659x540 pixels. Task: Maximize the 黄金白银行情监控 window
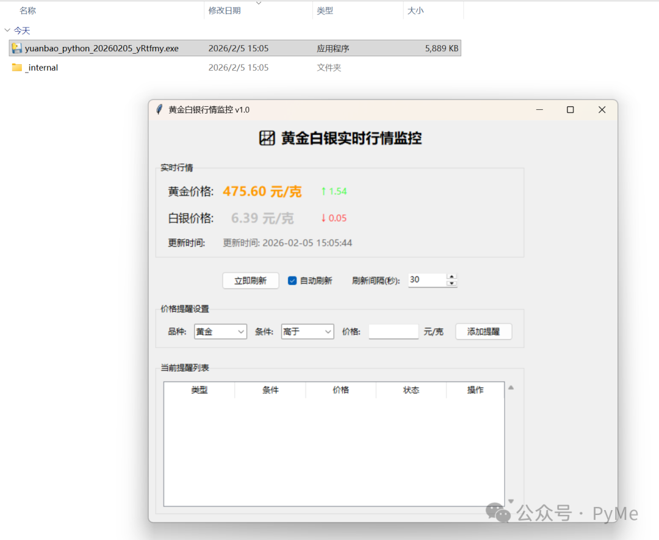tap(571, 110)
